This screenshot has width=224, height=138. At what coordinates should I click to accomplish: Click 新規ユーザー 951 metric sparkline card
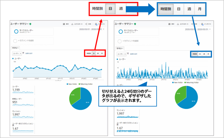(23, 102)
